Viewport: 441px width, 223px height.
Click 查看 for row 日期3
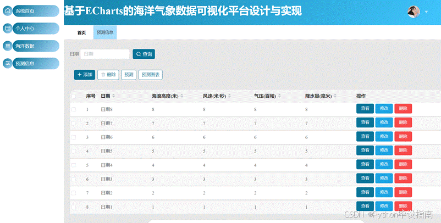tap(365, 178)
